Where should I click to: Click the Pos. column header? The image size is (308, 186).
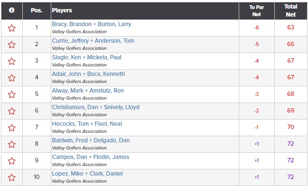pyautogui.click(x=37, y=10)
